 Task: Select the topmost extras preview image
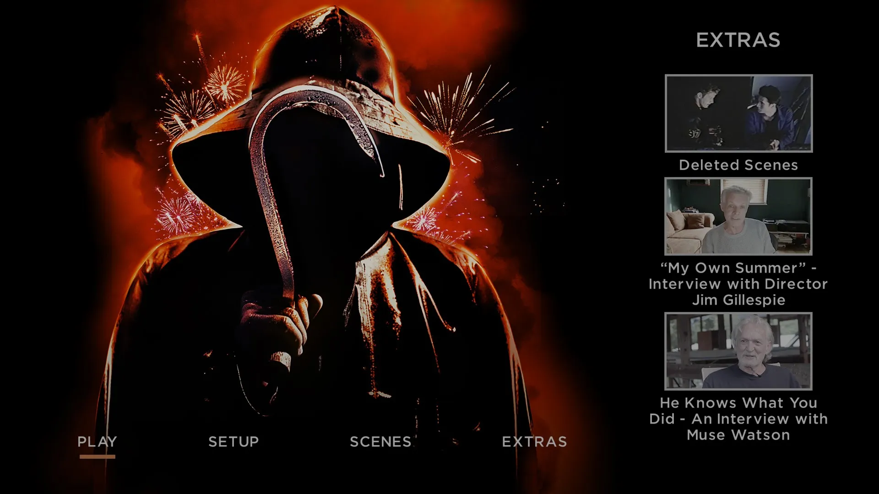pos(738,113)
